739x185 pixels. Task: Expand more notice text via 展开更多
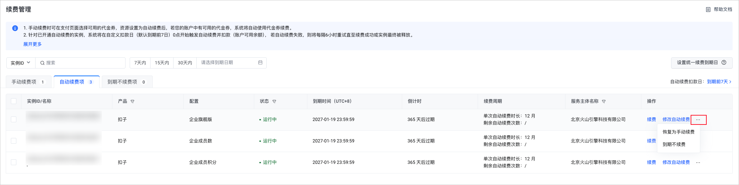[32, 44]
